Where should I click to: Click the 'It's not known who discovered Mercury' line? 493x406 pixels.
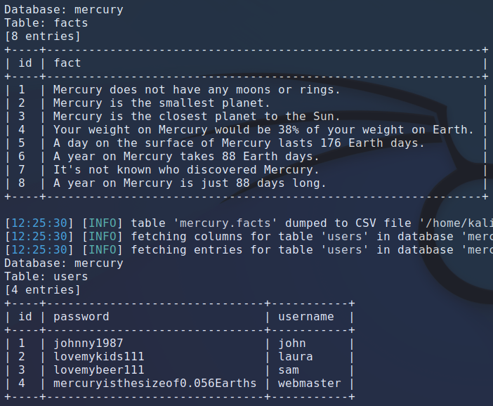click(186, 170)
